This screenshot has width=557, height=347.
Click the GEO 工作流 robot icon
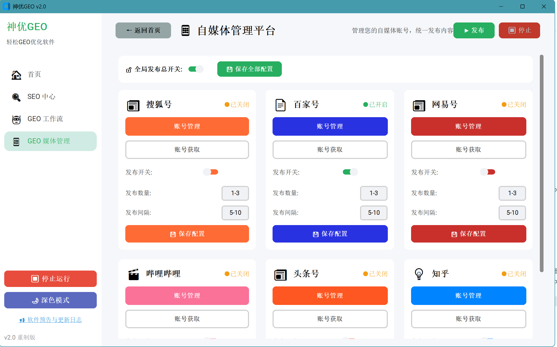coord(16,119)
